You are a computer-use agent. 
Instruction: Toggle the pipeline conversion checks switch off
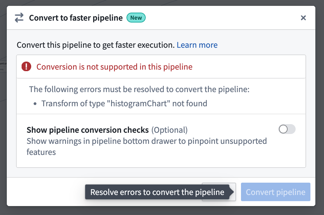coord(287,129)
